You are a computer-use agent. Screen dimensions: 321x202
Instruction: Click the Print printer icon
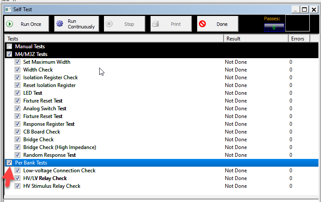point(156,24)
